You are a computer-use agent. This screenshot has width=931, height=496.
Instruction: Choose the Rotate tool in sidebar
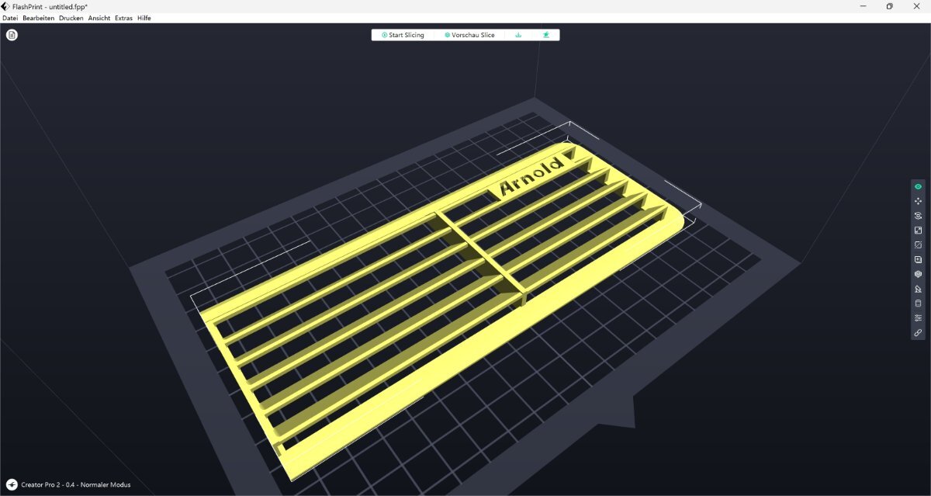click(x=918, y=216)
